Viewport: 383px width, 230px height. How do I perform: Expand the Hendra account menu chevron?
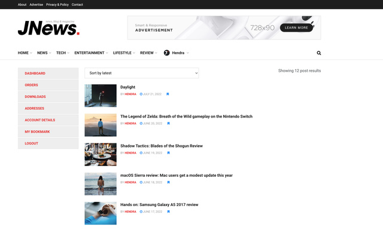pos(187,53)
